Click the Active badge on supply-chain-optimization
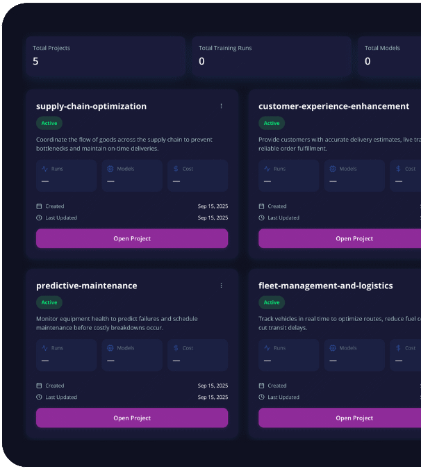The height and width of the screenshot is (469, 421). (x=49, y=123)
